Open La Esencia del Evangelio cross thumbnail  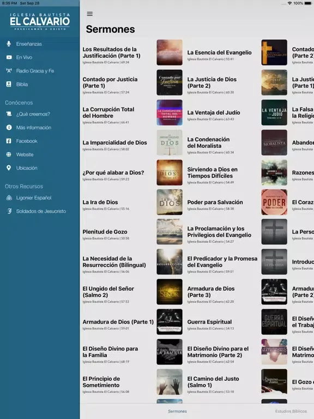(x=274, y=52)
